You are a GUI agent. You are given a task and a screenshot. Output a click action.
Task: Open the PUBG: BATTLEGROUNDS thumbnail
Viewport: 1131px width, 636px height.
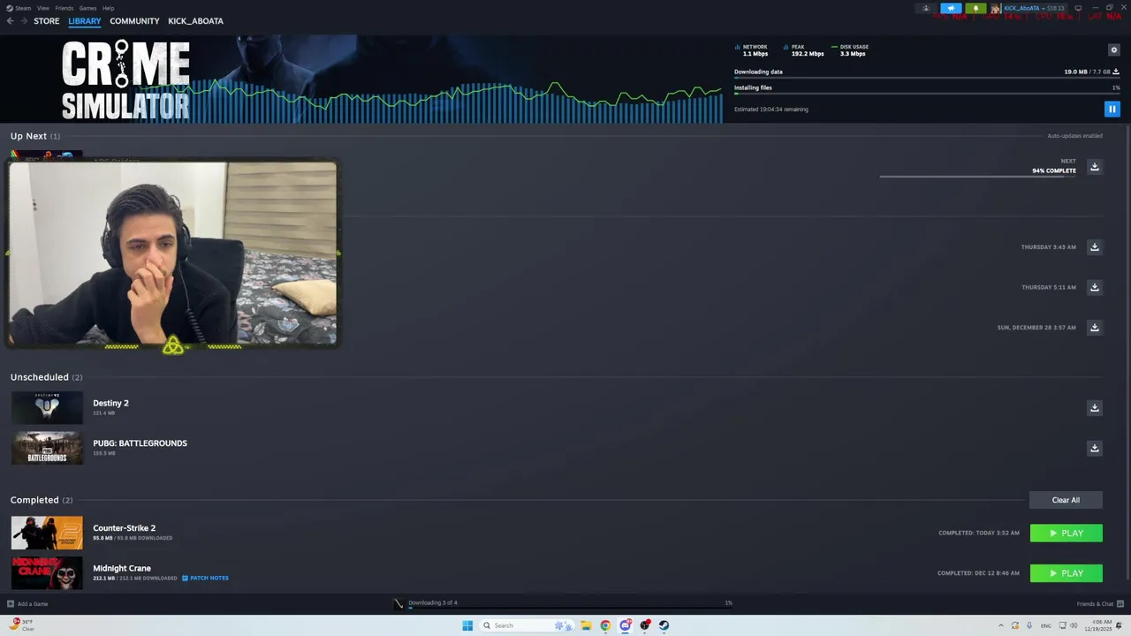coord(47,448)
